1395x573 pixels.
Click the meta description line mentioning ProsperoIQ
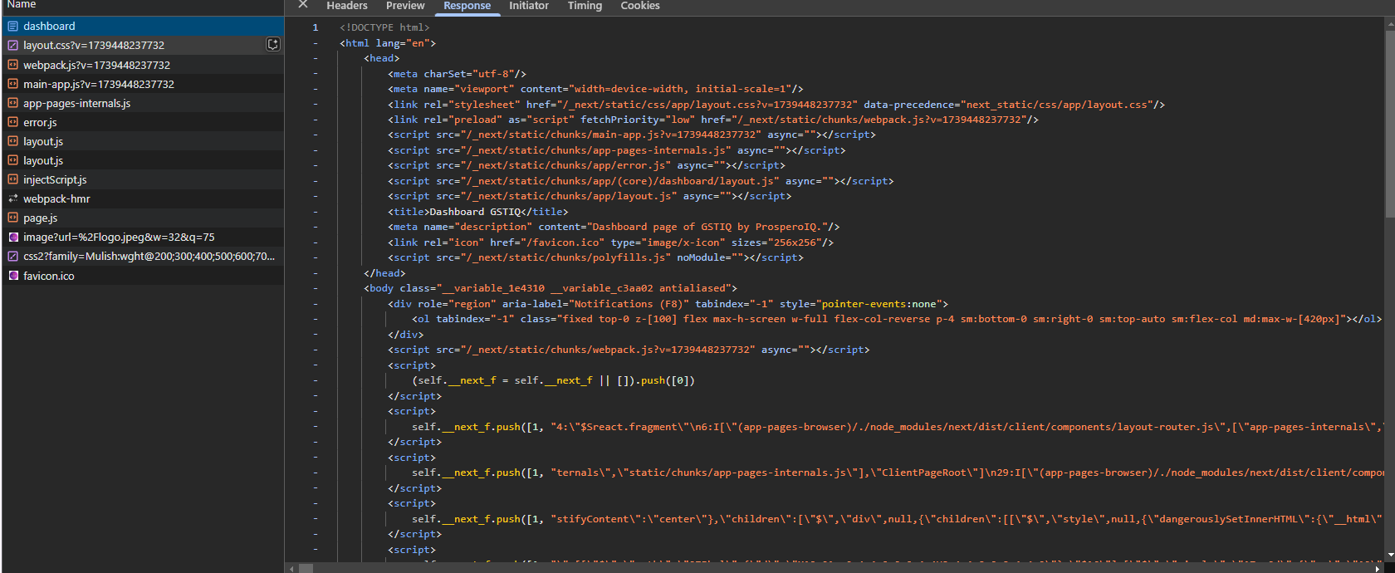614,227
